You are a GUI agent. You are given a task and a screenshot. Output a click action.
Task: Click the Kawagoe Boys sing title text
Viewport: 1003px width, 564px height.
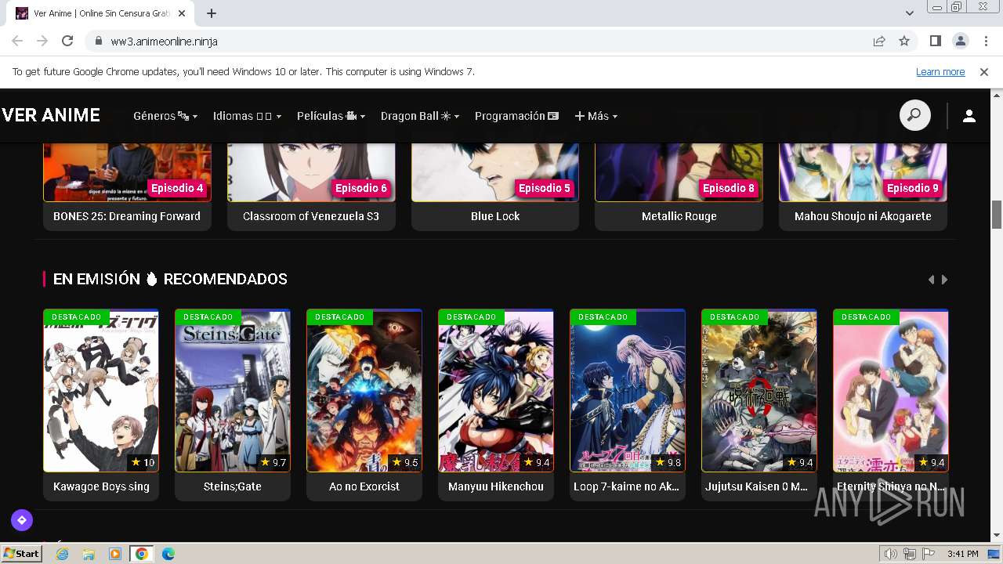101,486
